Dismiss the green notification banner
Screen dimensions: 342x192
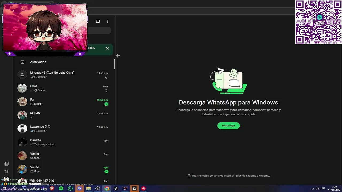107,48
